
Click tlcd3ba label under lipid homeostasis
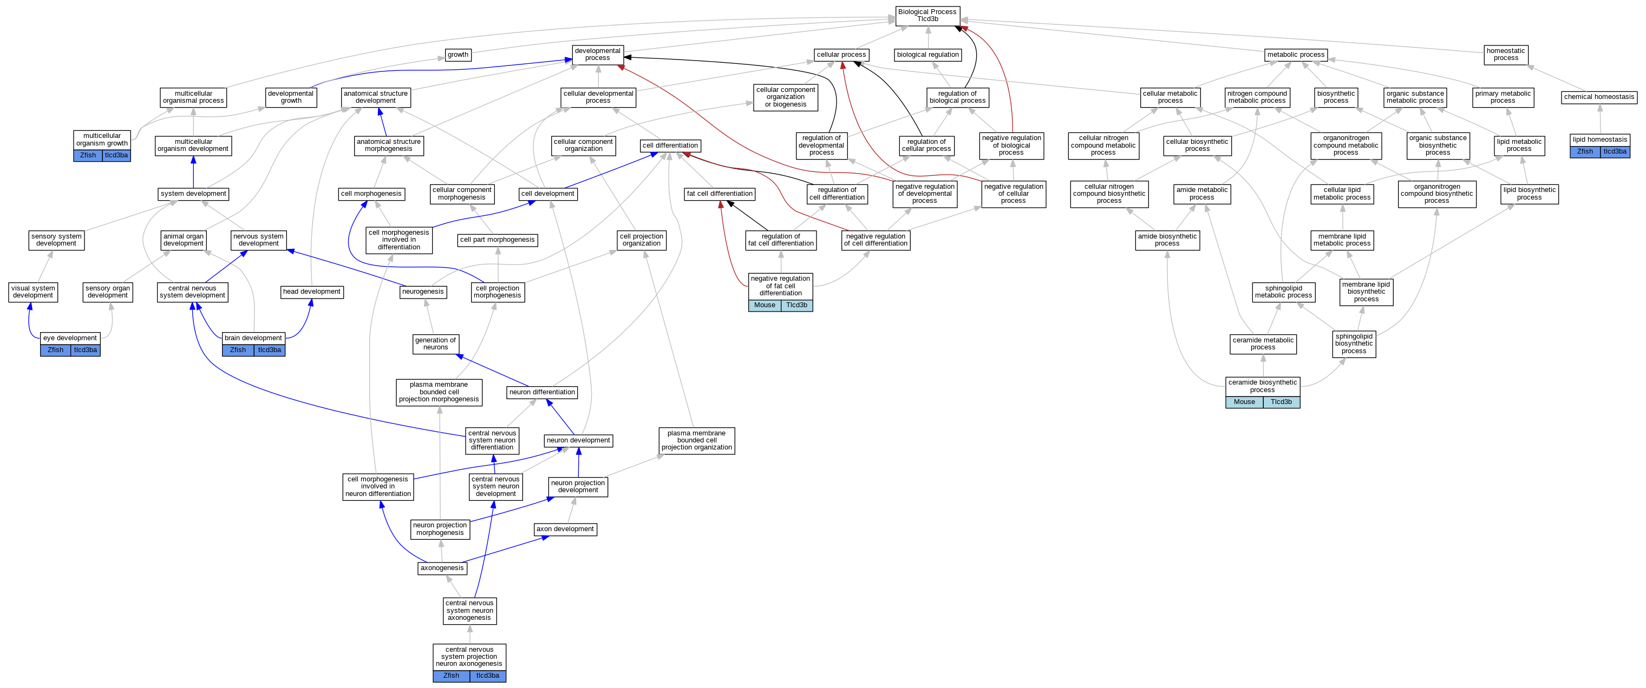[1615, 152]
